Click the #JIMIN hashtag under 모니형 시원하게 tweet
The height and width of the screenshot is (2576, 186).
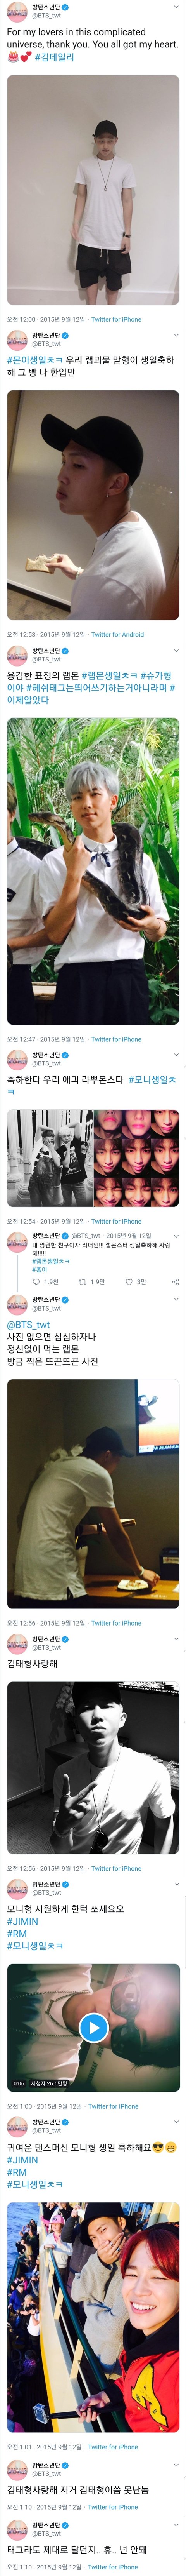coord(22,1921)
